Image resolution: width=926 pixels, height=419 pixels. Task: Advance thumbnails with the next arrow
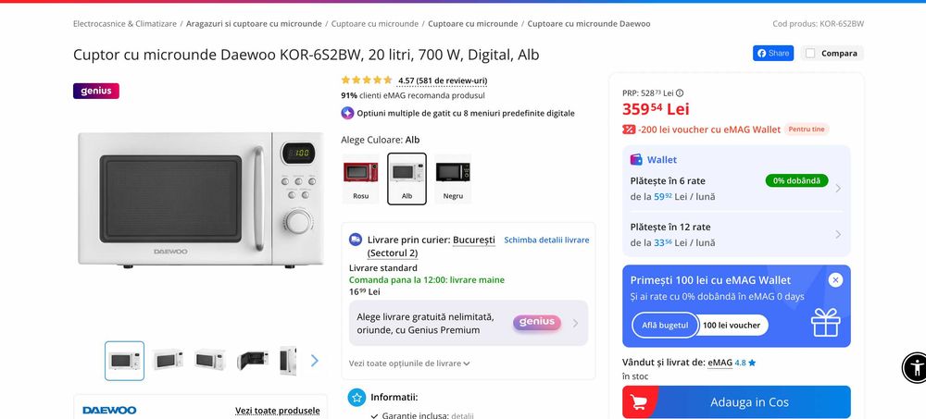point(315,361)
